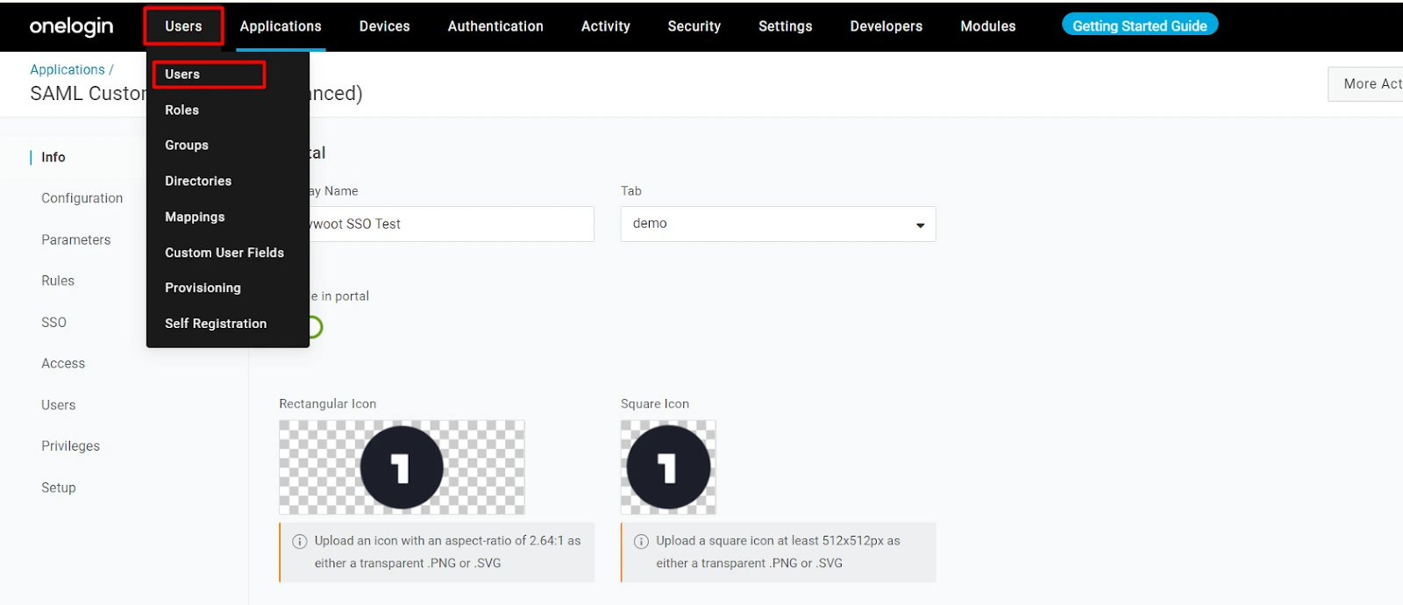Click the 'Rectangular Icon' label text
Viewport: 1403px width, 605px height.
point(327,404)
